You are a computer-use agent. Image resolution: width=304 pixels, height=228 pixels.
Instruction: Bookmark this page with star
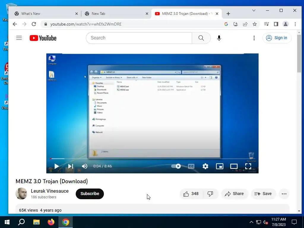[255, 24]
